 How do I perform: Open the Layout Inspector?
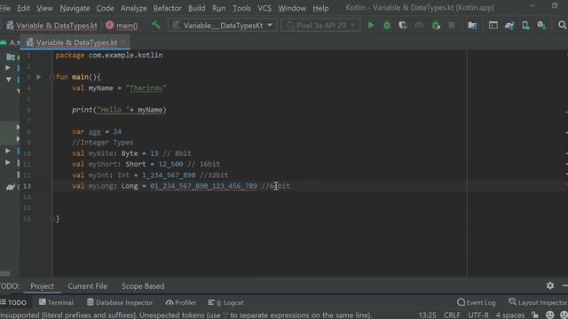pos(538,302)
